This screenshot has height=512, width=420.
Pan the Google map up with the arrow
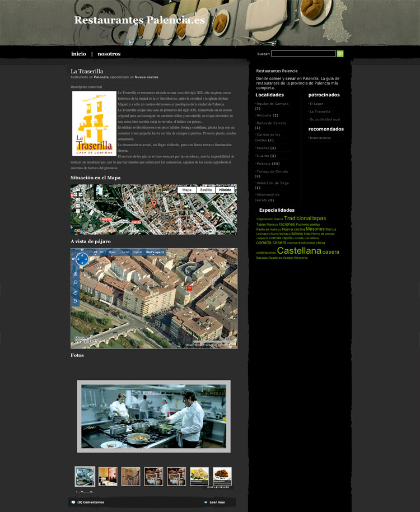78,189
